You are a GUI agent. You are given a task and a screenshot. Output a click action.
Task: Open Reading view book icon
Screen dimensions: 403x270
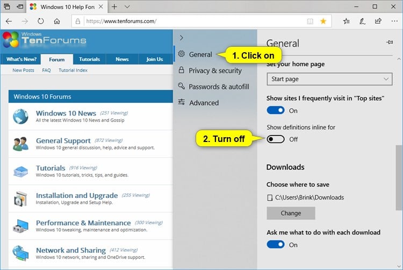(x=310, y=22)
